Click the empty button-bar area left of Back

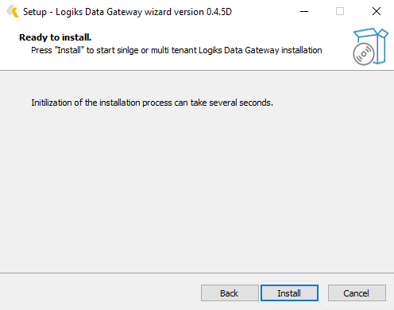tap(99, 293)
